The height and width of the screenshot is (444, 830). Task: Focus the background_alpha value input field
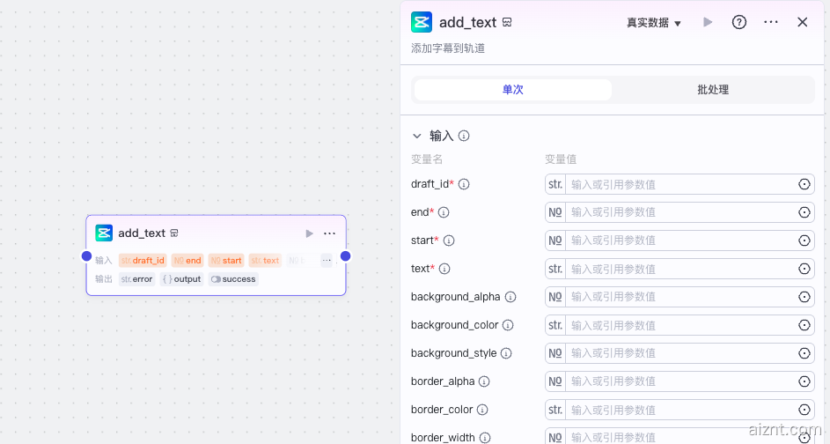pyautogui.click(x=679, y=297)
